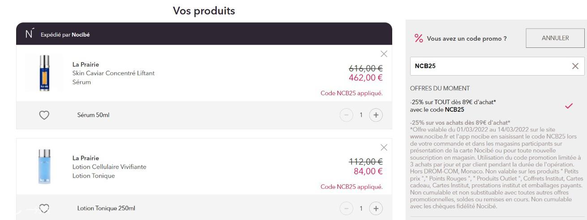The height and width of the screenshot is (220, 587).
Task: Click the La Prairie brand name for serum
Action: (86, 64)
